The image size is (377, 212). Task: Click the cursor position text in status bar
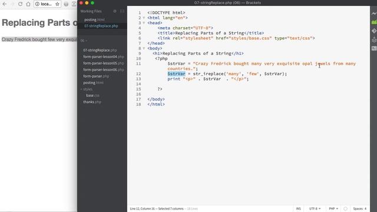coord(157,208)
